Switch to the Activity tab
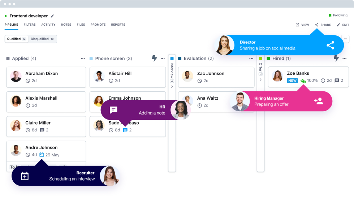 coord(48,25)
